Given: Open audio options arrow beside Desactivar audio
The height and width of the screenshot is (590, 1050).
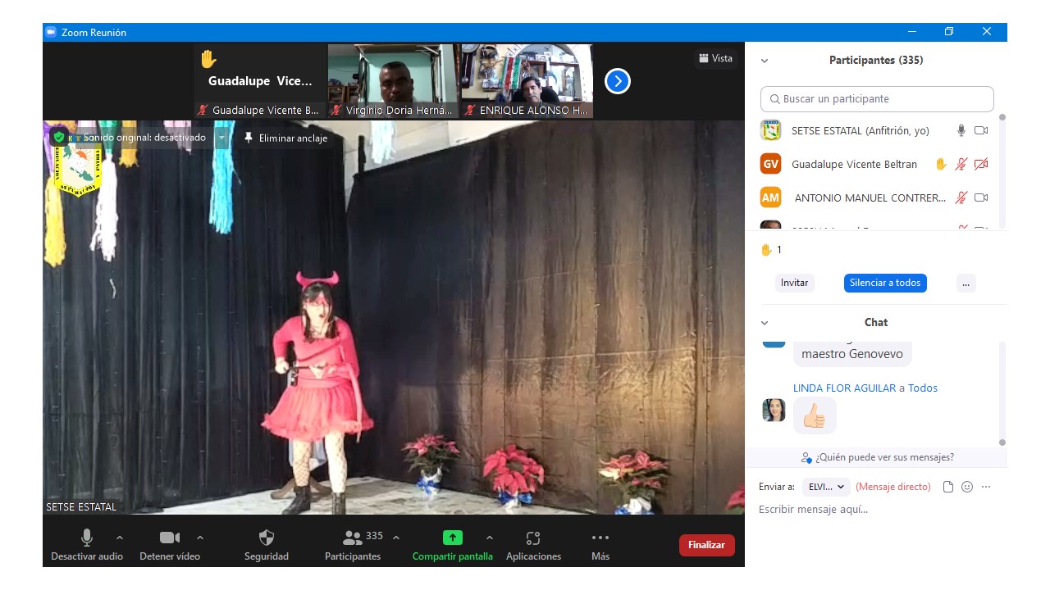Looking at the screenshot, I should click(x=120, y=538).
